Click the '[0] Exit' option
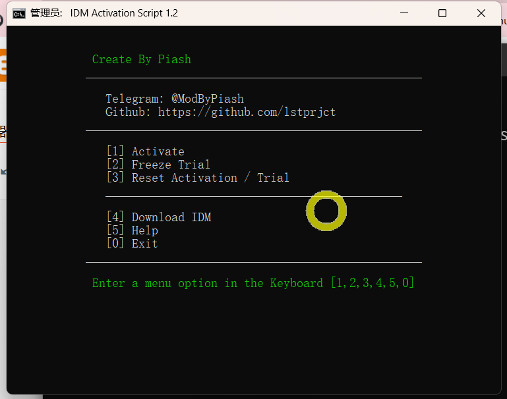This screenshot has width=507, height=399. pyautogui.click(x=133, y=244)
